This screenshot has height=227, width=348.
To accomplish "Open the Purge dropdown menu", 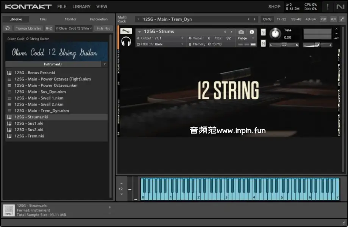I will 246,38.
